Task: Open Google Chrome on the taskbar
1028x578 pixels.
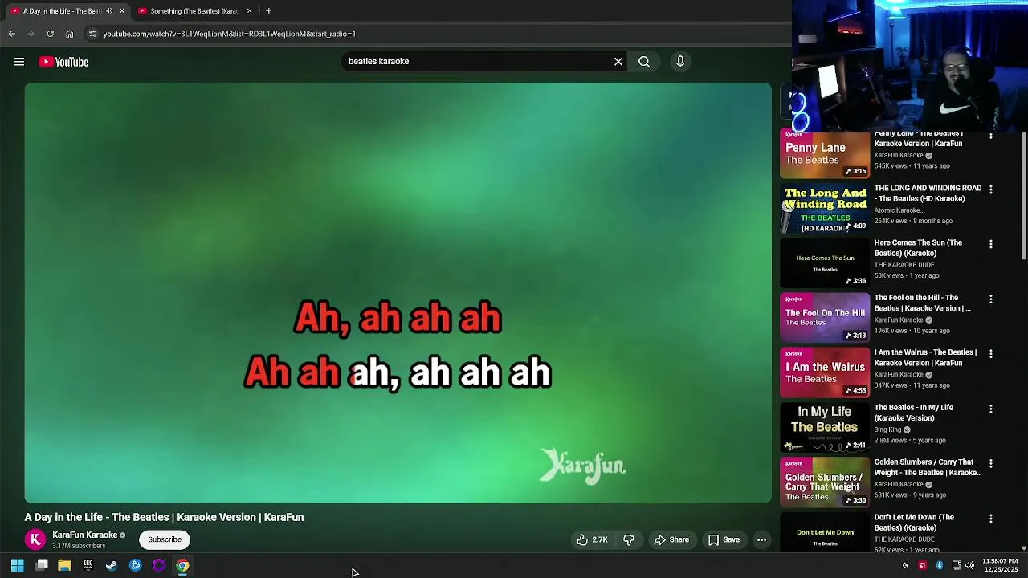Action: coord(182,565)
